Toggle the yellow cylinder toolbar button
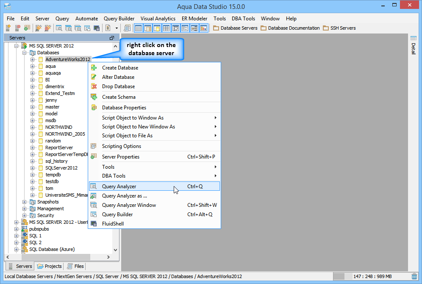Image resolution: width=422 pixels, height=284 pixels. pyautogui.click(x=157, y=28)
